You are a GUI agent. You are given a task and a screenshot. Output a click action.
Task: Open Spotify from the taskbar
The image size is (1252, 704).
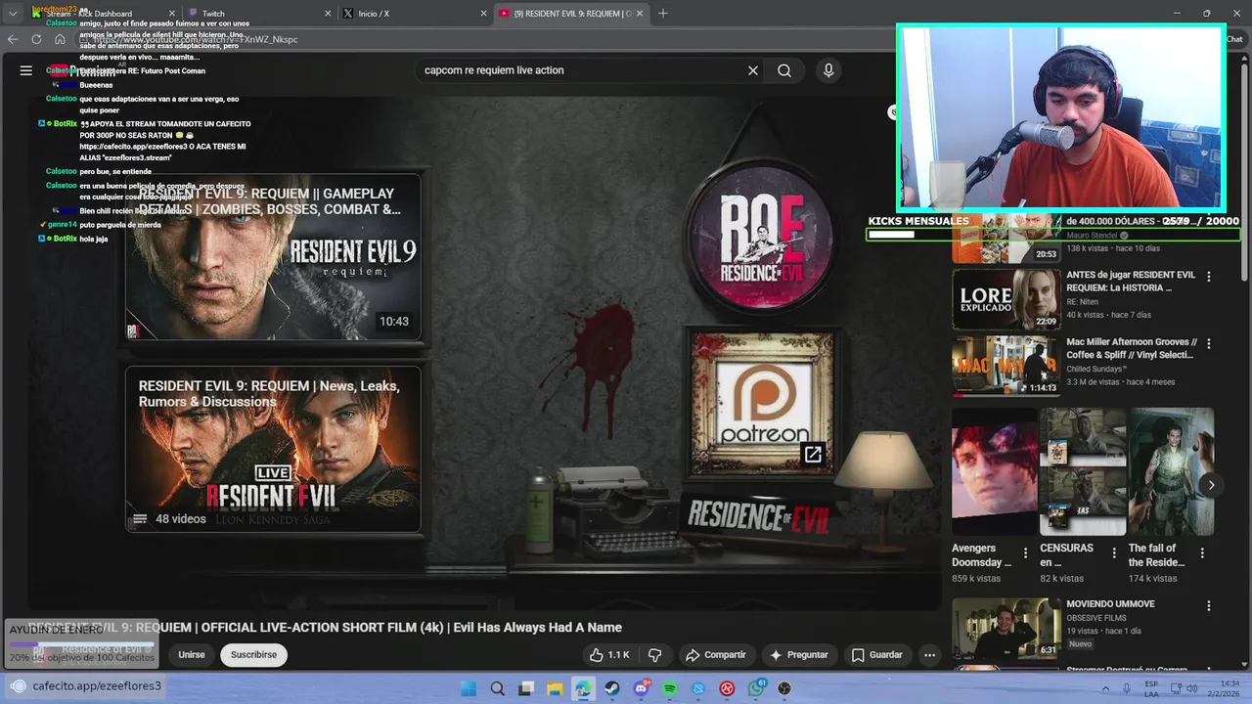coord(670,688)
